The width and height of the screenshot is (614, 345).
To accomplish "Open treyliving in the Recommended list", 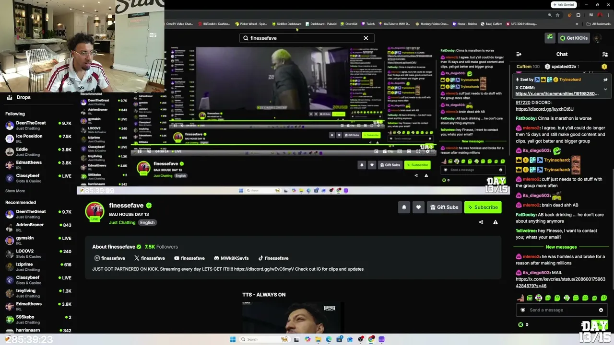I will coord(38,293).
